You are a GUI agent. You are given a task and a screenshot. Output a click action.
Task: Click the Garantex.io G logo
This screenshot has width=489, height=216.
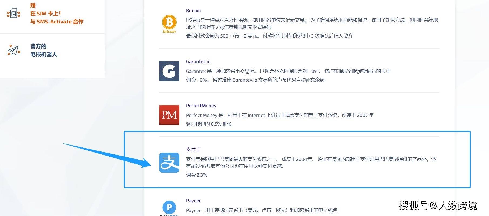[x=169, y=71]
